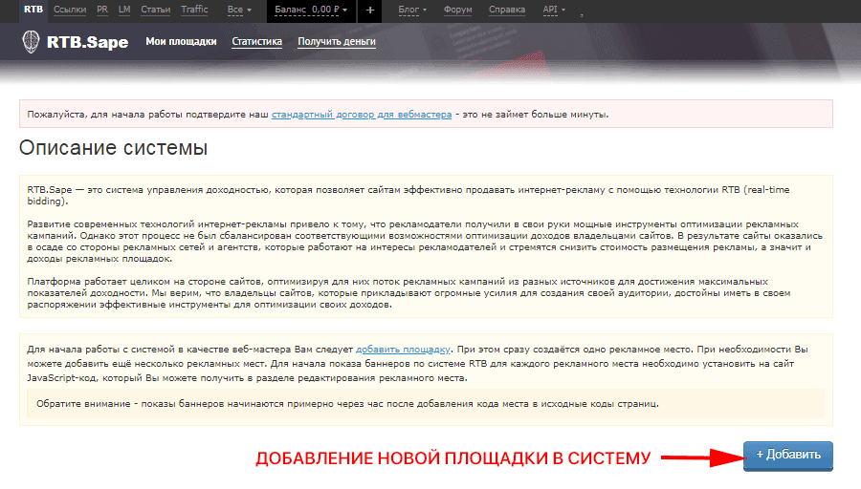Open the RTB tab in top bar
This screenshot has height=489, width=861.
pos(33,10)
